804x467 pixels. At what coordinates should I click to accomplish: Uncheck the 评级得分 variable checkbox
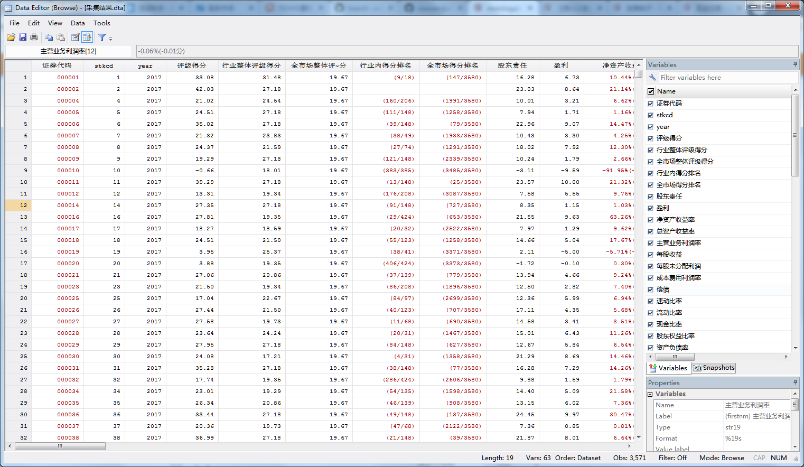coord(651,138)
